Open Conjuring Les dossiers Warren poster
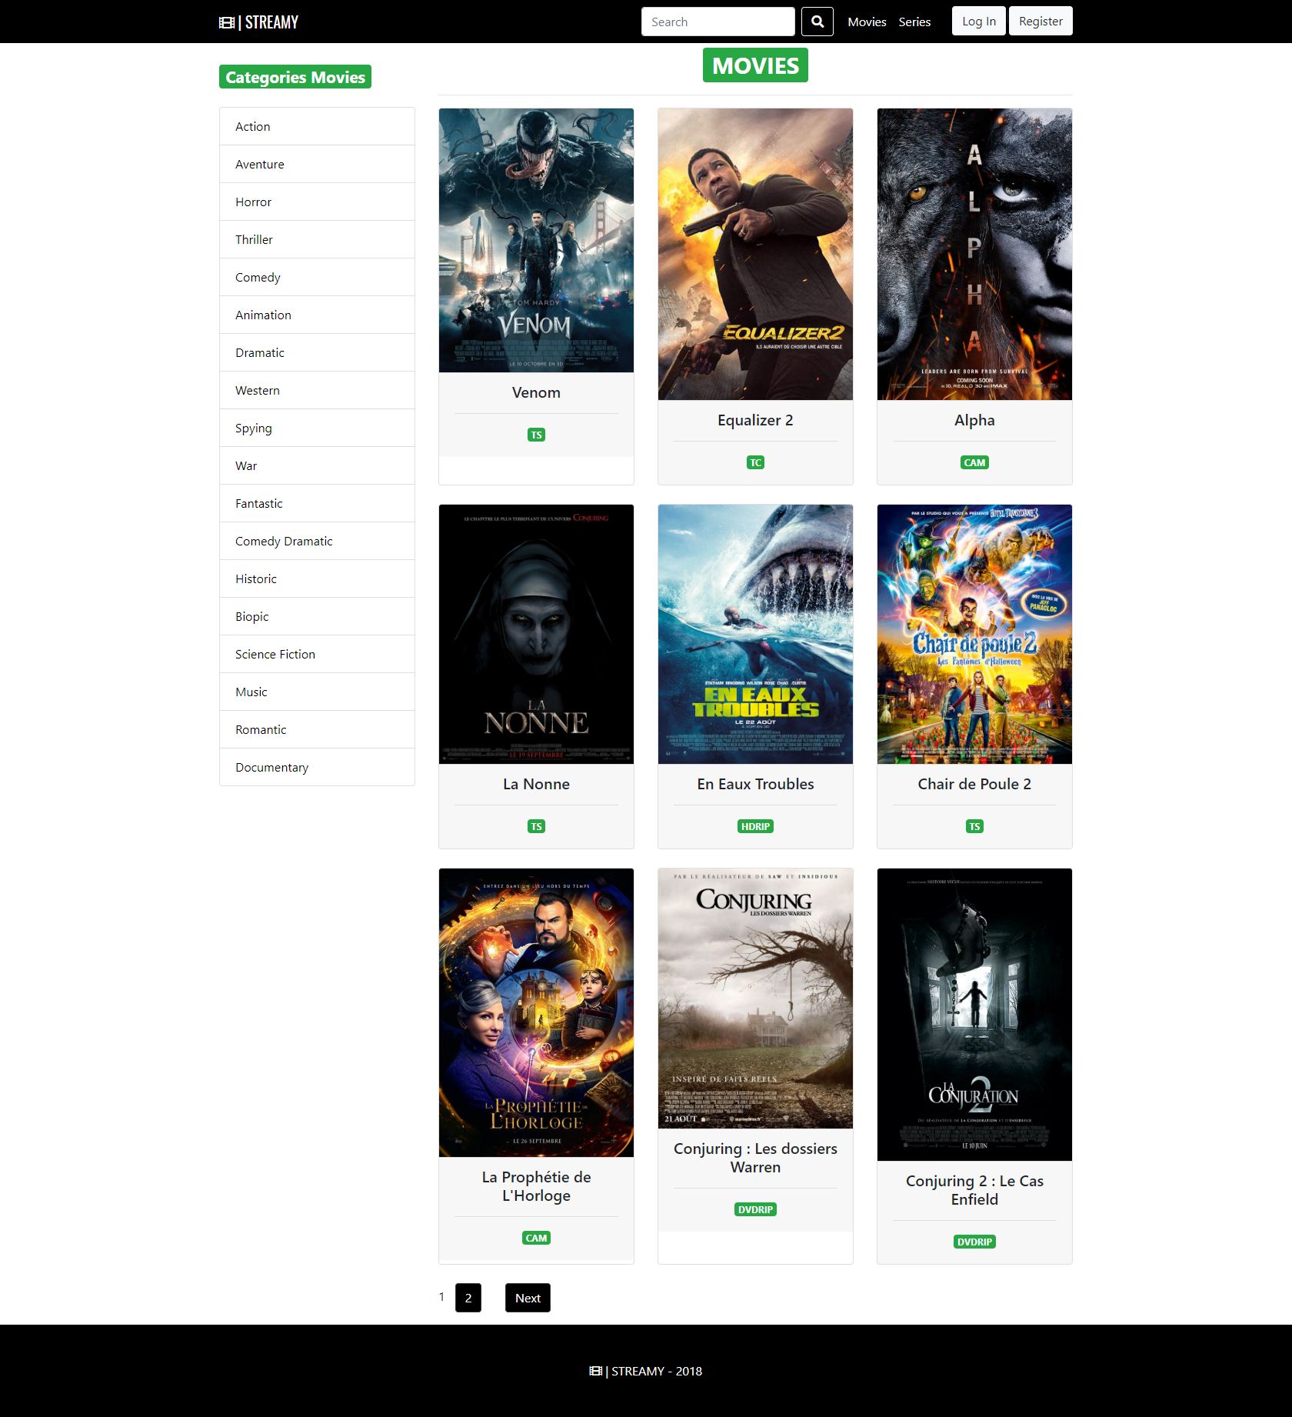Screen dimensions: 1292x1417 coord(755,999)
